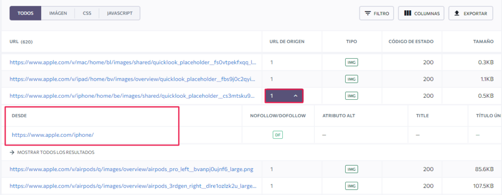Click the TITLE sub-table header
The height and width of the screenshot is (195, 502).
pyautogui.click(x=423, y=116)
